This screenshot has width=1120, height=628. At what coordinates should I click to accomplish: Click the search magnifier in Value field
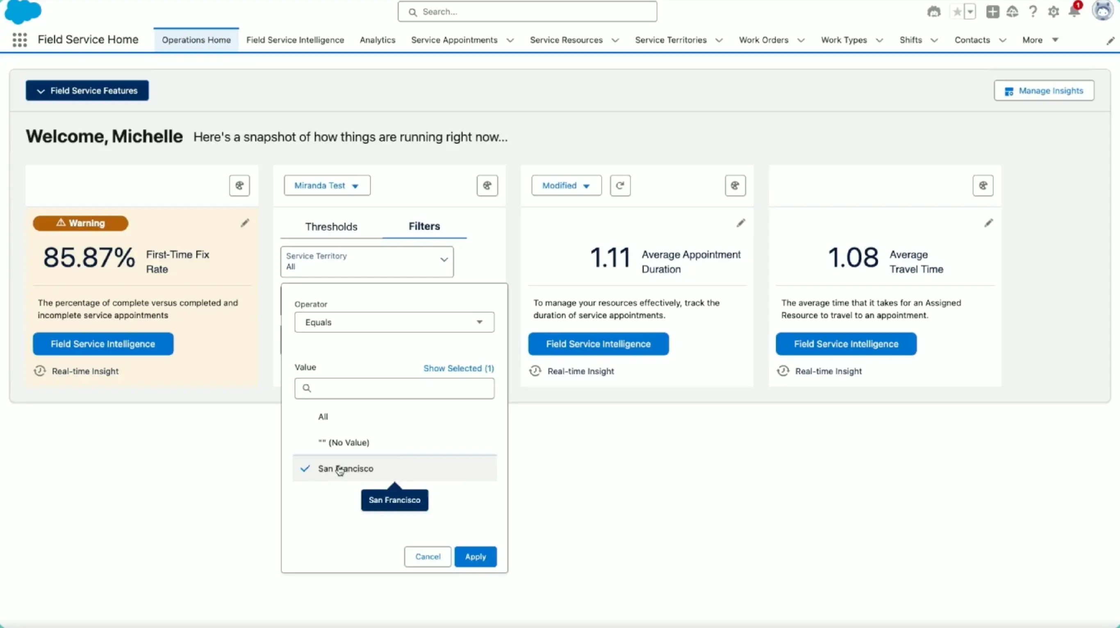pyautogui.click(x=307, y=388)
